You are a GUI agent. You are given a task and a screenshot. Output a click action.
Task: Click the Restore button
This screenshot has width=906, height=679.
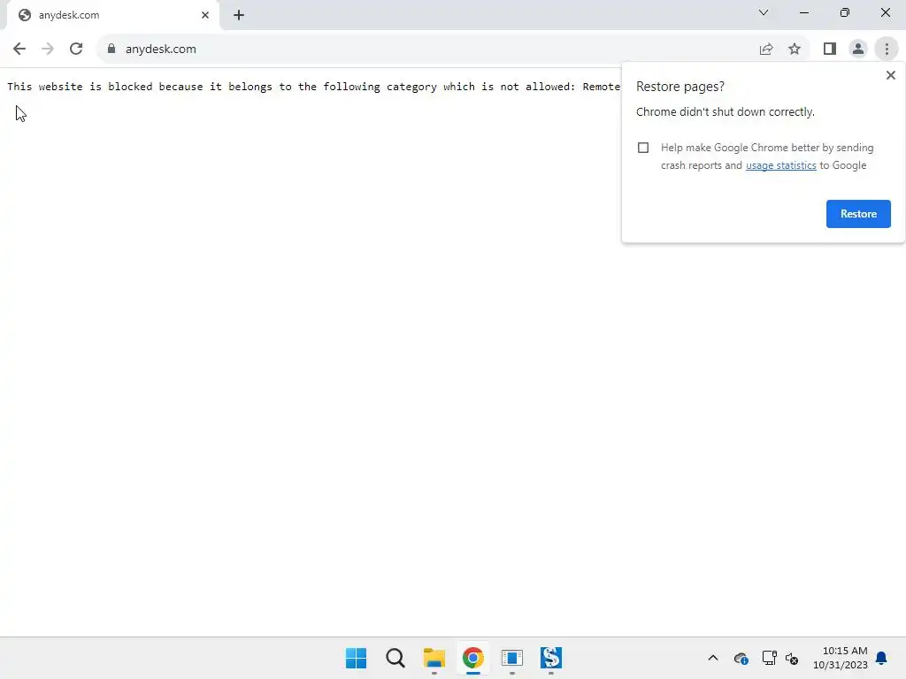858,214
